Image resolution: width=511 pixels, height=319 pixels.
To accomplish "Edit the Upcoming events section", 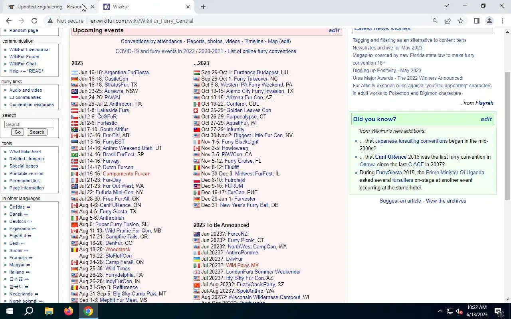I will click(x=334, y=30).
